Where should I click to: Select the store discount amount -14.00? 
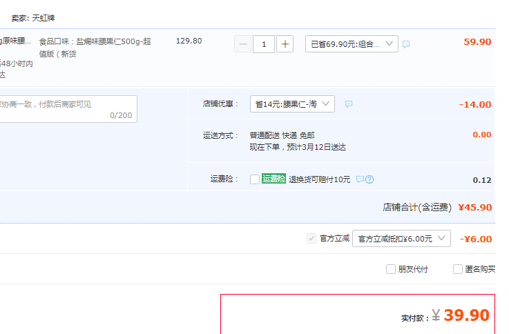[475, 105]
